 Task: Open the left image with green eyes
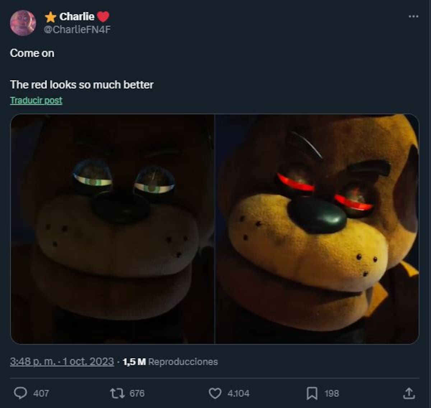pyautogui.click(x=112, y=229)
